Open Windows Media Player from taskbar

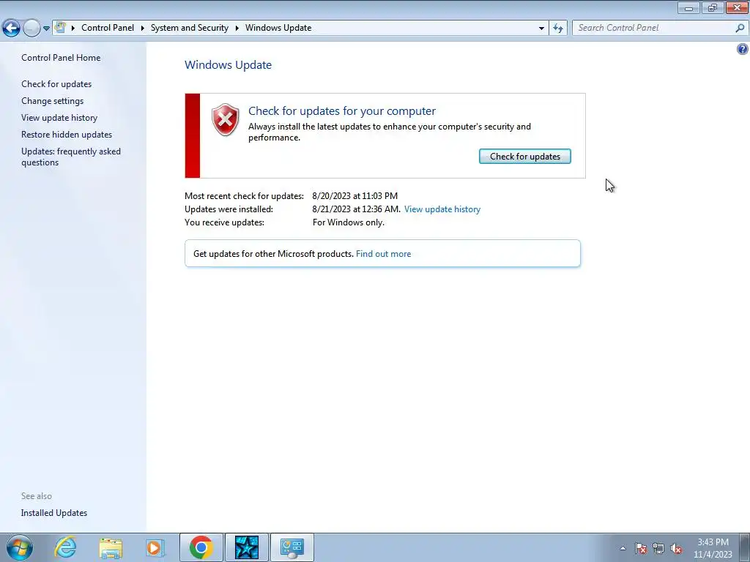tap(155, 547)
